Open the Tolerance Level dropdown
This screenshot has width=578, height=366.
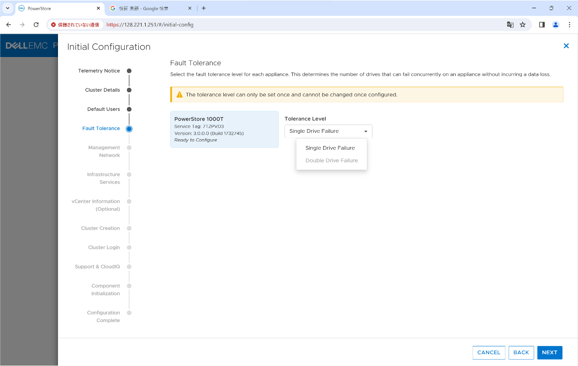328,131
